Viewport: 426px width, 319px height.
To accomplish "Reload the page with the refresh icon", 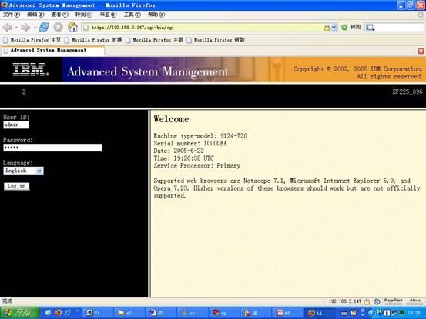I will (x=44, y=27).
